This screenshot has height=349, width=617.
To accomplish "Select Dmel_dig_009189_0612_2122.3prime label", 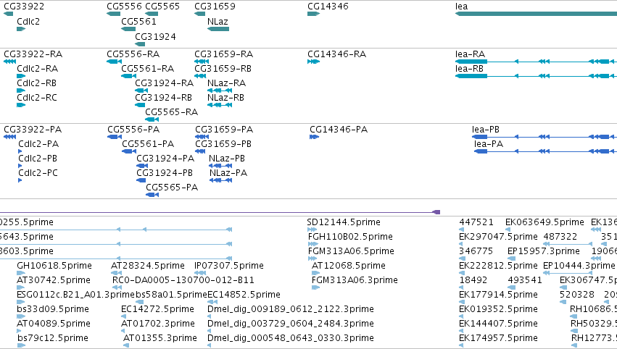I will coord(291,310).
